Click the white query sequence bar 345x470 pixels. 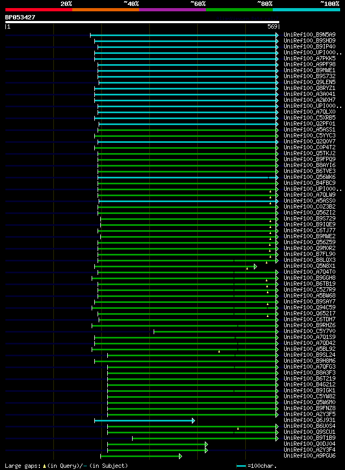142,22
